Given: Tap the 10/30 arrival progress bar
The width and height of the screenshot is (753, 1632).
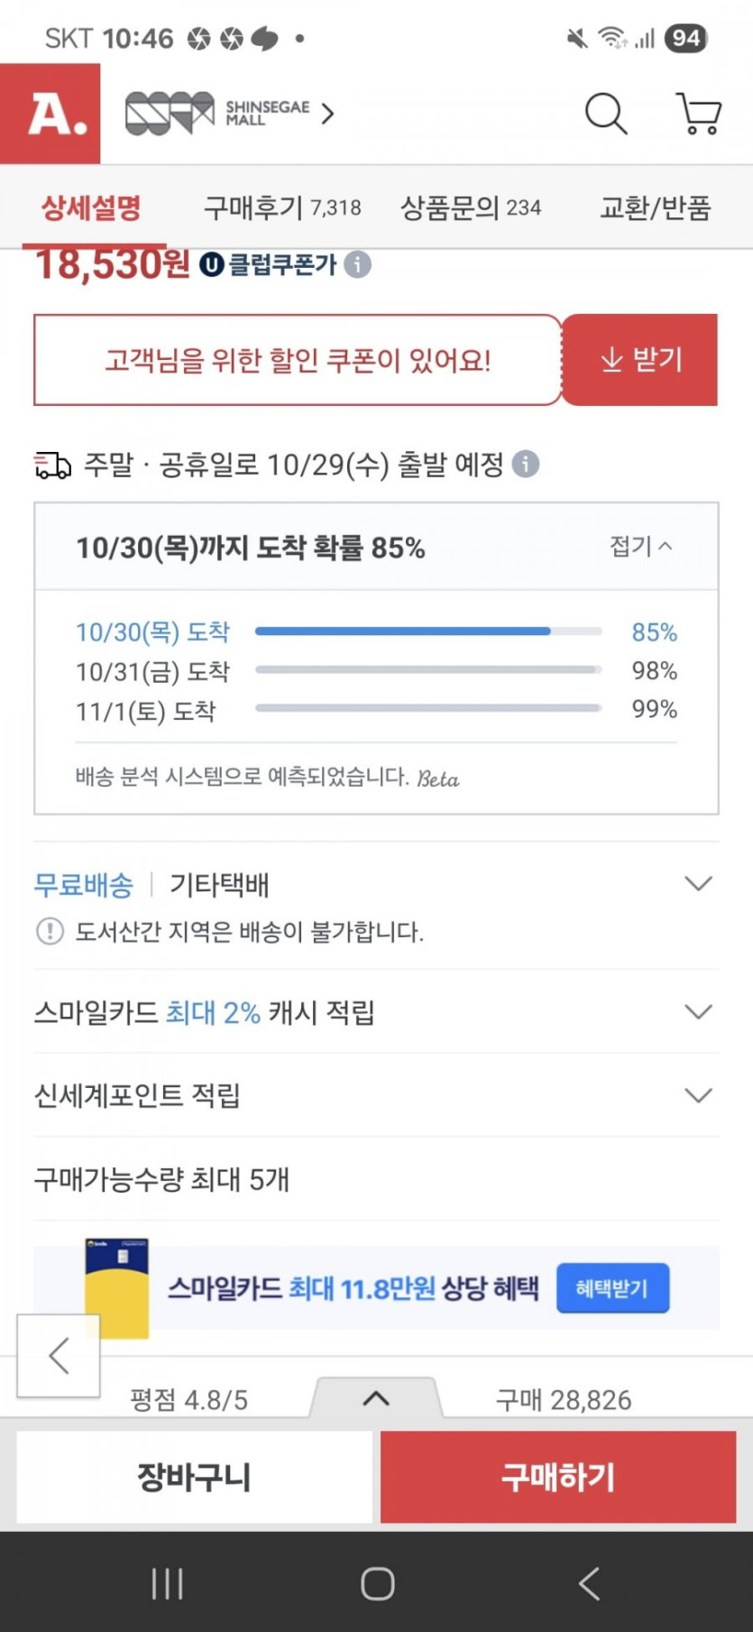Looking at the screenshot, I should point(428,632).
